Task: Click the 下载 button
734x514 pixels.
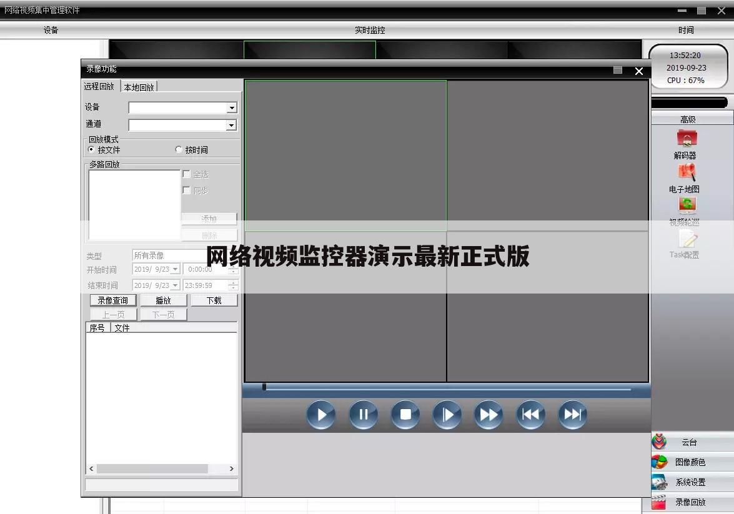Action: pos(214,300)
